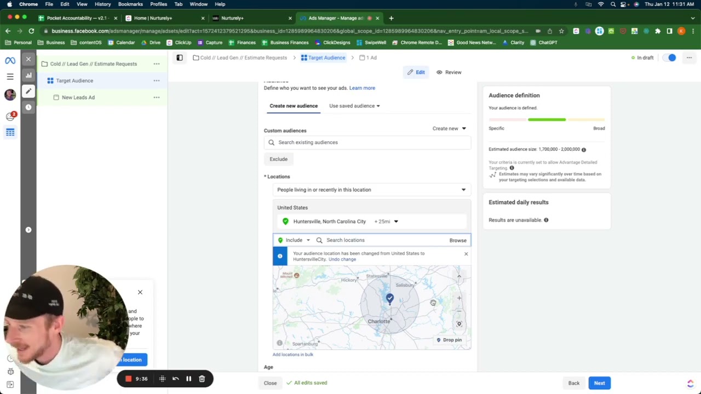Go to campaign breadcrumb Estimate Requests
Image resolution: width=701 pixels, height=394 pixels.
coord(240,57)
